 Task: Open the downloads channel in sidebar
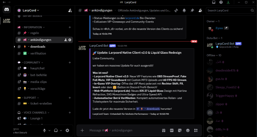click(x=44, y=47)
